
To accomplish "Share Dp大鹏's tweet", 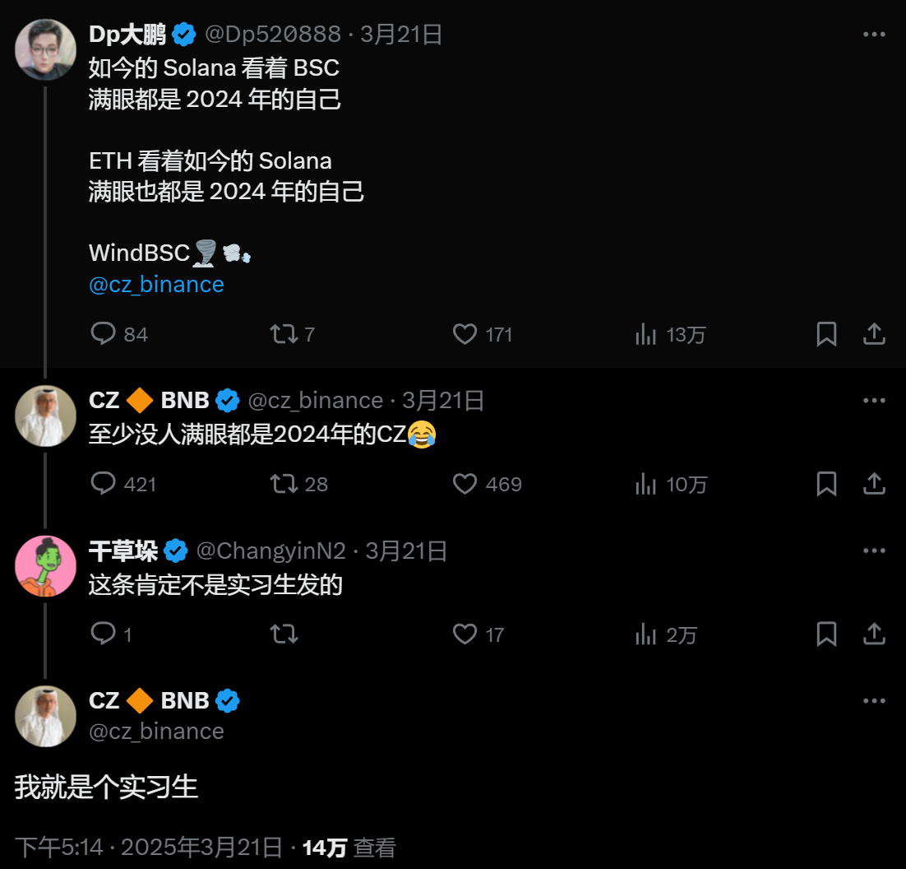I will (874, 334).
